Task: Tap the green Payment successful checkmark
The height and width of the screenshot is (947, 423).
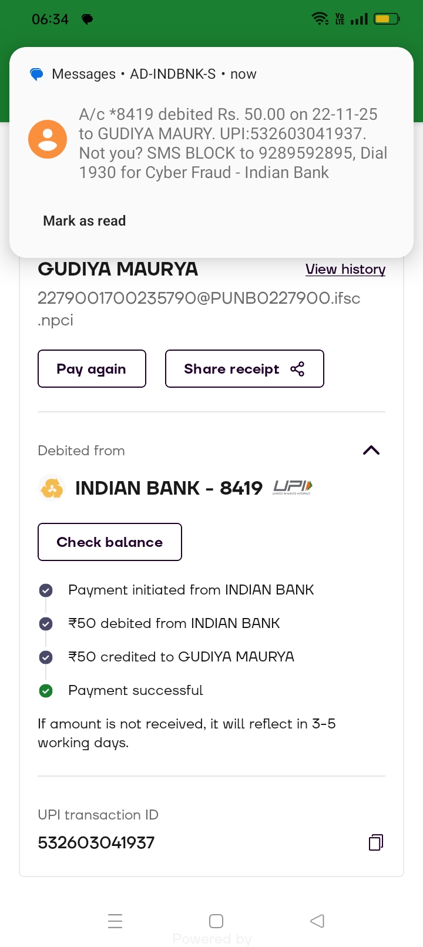Action: point(46,691)
